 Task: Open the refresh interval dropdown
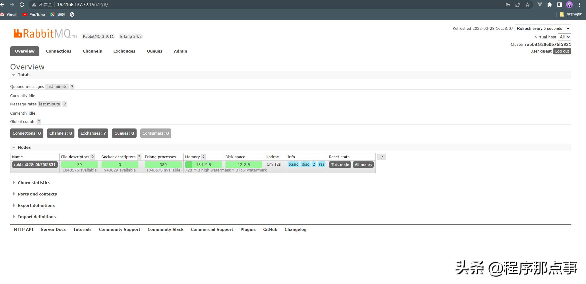(x=543, y=28)
